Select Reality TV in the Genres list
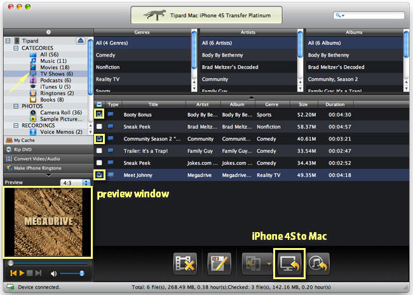This screenshot has height=295, width=413. pos(142,79)
